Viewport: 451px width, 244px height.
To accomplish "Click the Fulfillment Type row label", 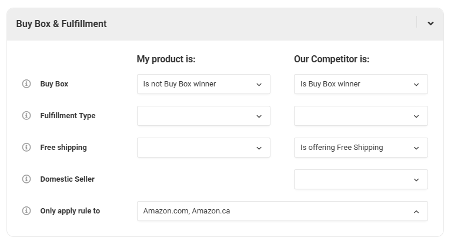I will point(68,116).
